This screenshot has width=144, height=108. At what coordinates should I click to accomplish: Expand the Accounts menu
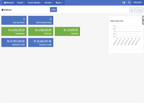pyautogui.click(x=49, y=3)
